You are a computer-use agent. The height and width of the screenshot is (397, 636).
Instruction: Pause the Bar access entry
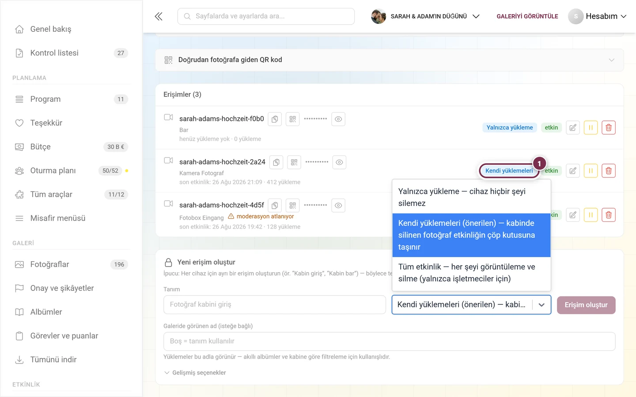click(x=591, y=127)
